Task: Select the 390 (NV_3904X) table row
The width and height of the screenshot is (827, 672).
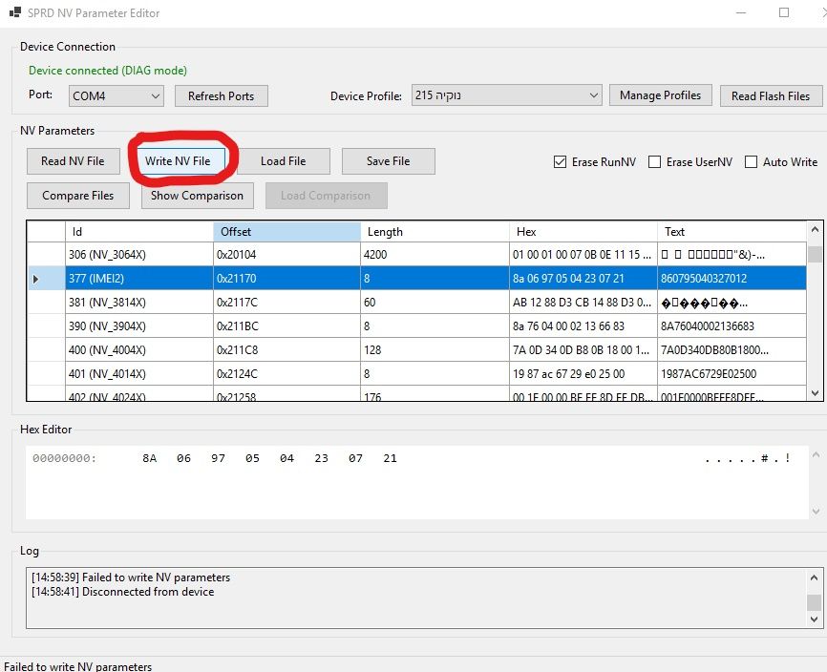Action: coord(138,326)
